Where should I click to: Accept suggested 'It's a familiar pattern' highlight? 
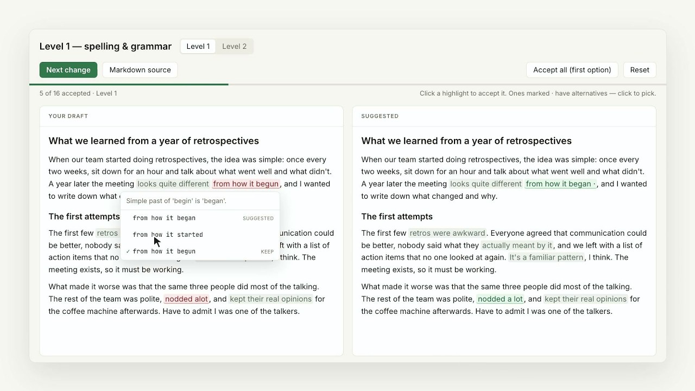pyautogui.click(x=546, y=257)
